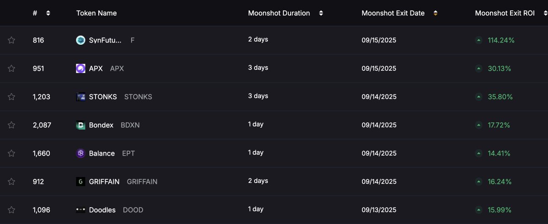Image resolution: width=548 pixels, height=224 pixels.
Task: Click the 14.41% ROI value
Action: pos(499,153)
